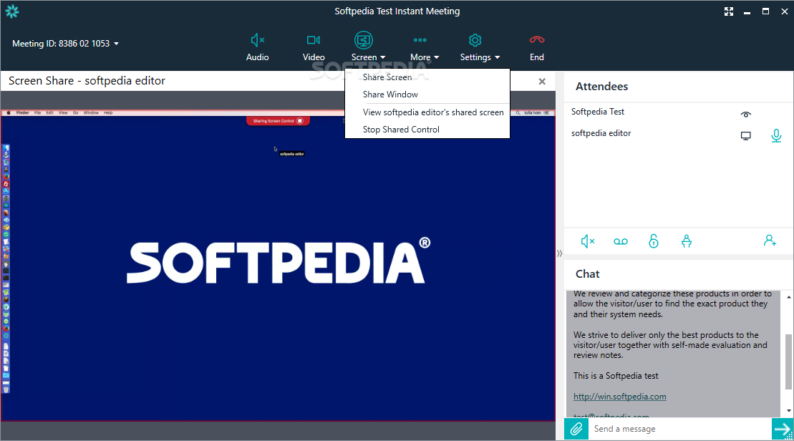Mute audio with the Audio speaker icon

[x=257, y=40]
